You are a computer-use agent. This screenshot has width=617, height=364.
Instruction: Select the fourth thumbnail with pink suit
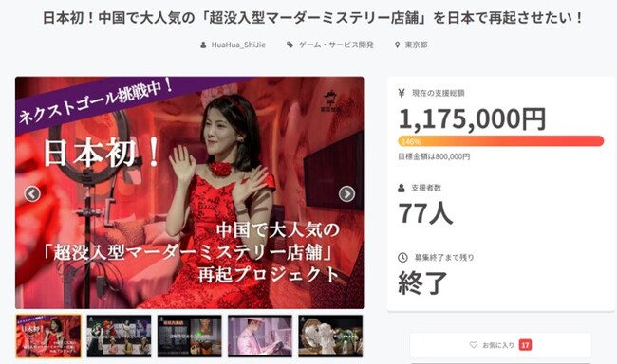[x=260, y=337]
